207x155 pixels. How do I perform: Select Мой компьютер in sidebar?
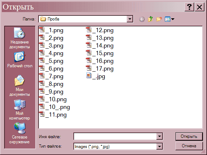coord(20,110)
